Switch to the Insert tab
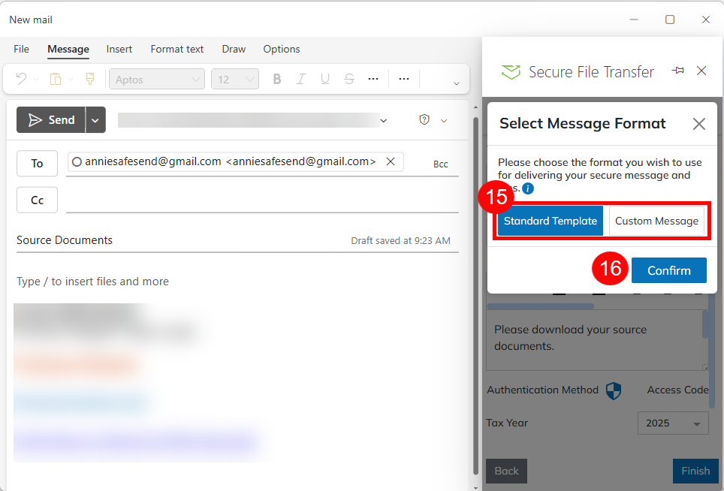This screenshot has width=724, height=491. tap(119, 50)
